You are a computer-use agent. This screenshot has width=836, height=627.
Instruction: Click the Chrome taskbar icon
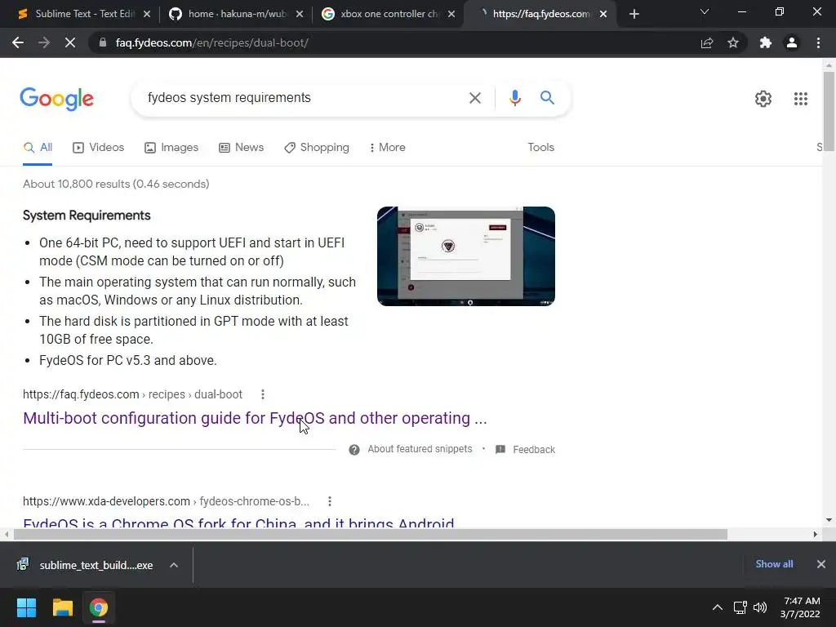coord(99,607)
